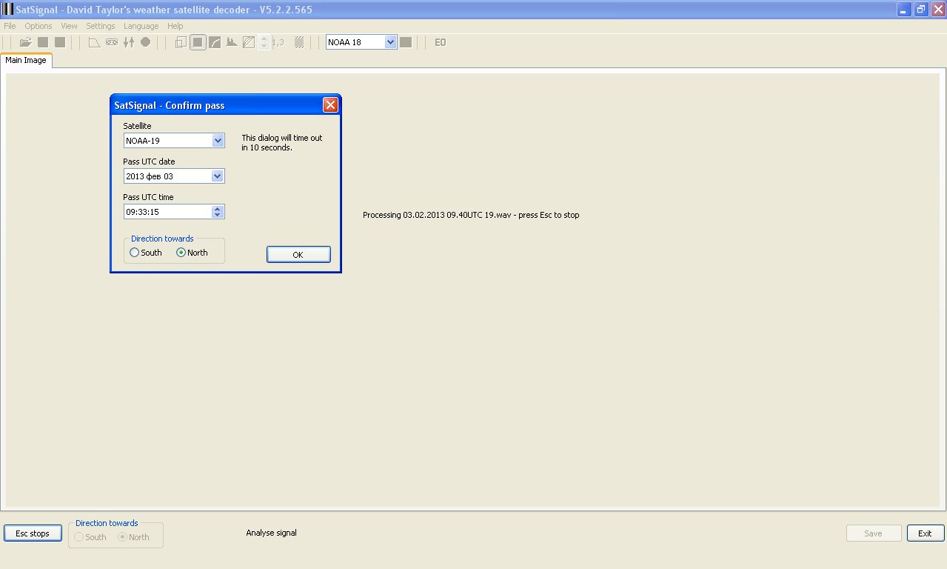Click the histogram toolbar icon
The width and height of the screenshot is (947, 569).
coord(232,42)
